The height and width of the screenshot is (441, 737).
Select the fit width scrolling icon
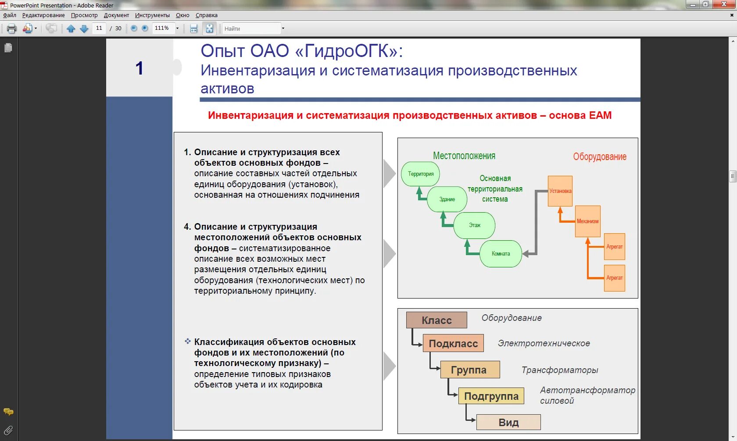pos(194,28)
